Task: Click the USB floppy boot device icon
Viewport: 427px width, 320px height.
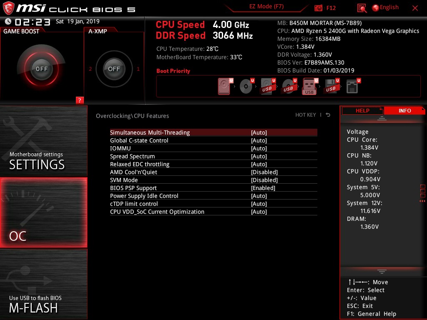Action: 332,85
